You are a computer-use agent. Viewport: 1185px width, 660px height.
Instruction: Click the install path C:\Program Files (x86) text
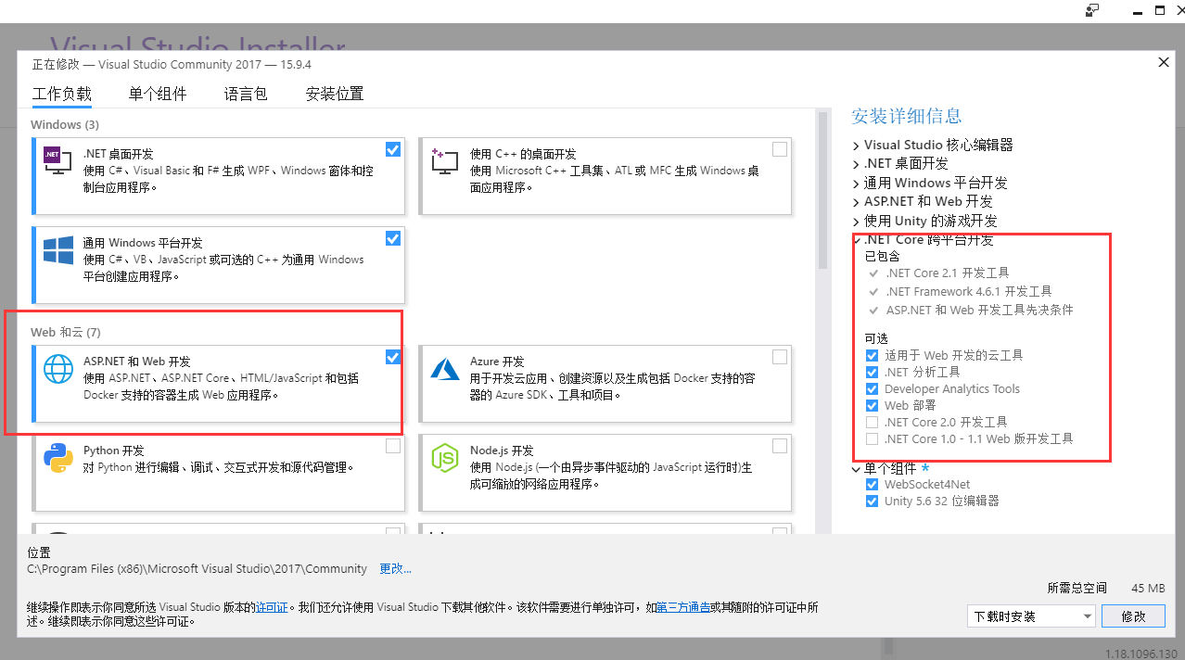(197, 568)
